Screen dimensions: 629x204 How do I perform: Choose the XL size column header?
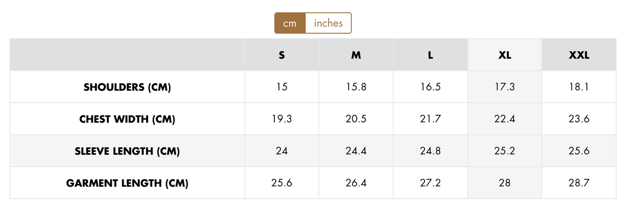[x=504, y=55]
